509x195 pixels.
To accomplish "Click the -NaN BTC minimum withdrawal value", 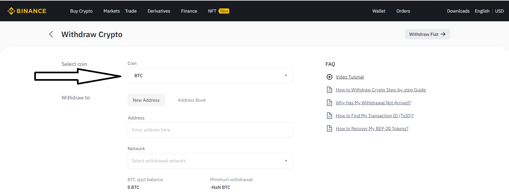I will point(220,187).
